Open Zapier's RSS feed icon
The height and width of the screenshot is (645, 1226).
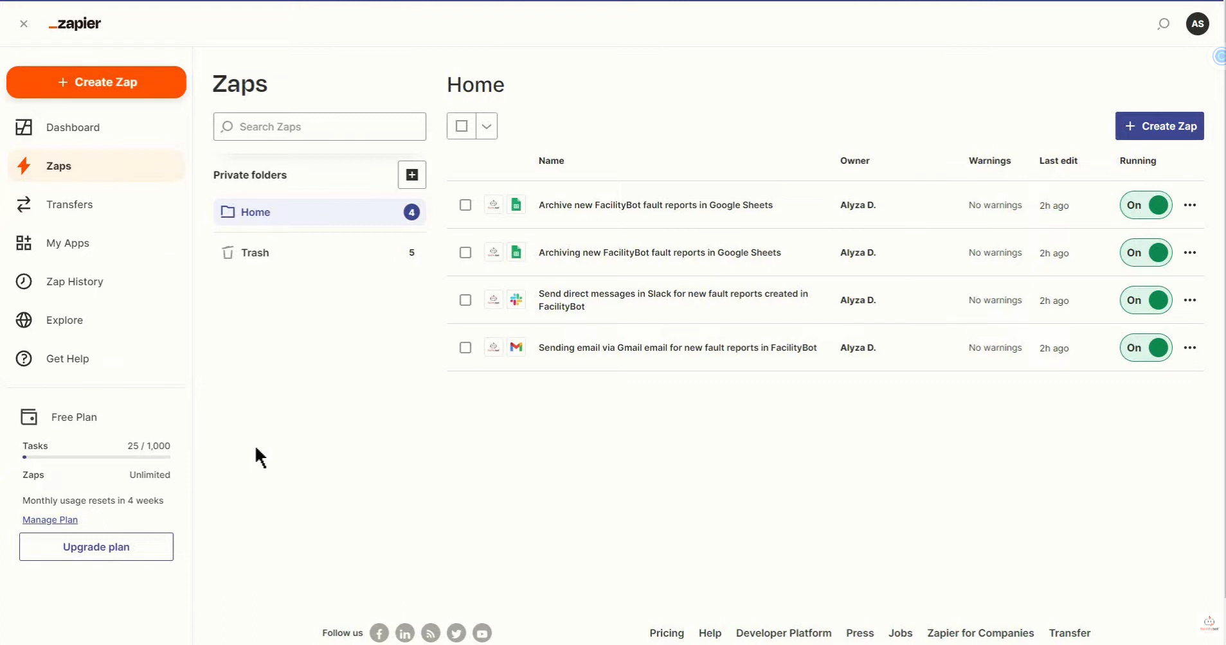click(431, 633)
